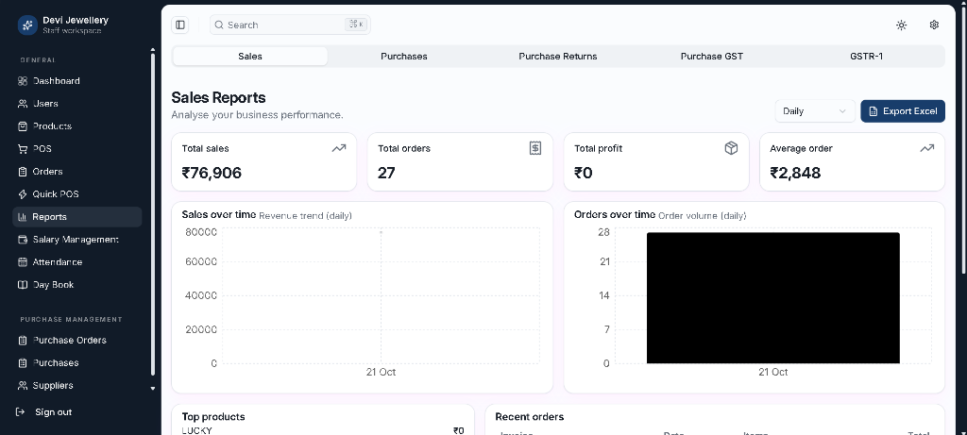This screenshot has height=435, width=967.
Task: Click the Dashboard grid icon
Action: click(x=23, y=81)
